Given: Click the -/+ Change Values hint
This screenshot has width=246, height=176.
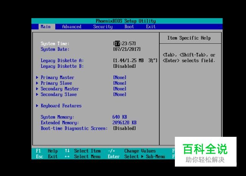Looking at the screenshot, I should (132, 151).
